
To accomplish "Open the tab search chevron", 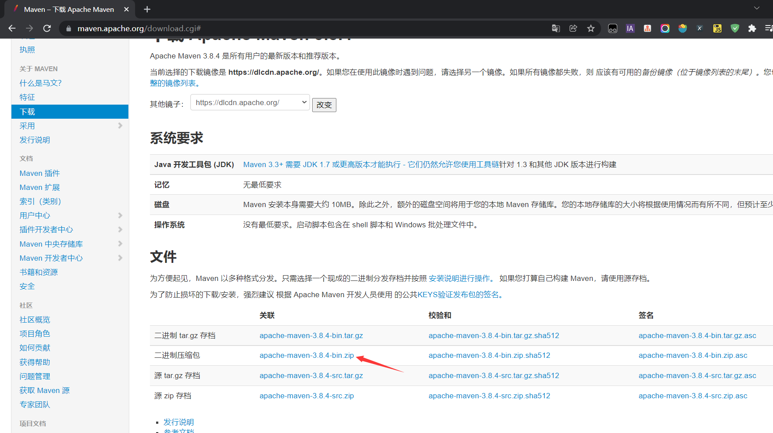I will [x=757, y=8].
